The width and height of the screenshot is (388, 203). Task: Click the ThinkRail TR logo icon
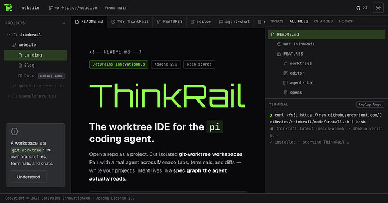8,8
